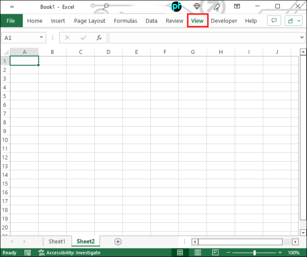The height and width of the screenshot is (257, 307).
Task: Open the Developer tab
Action: coord(224,21)
